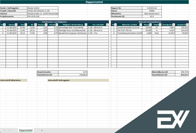This screenshot has height=133, width=196.
Task: Select the Musterstraße 12 address cell
Action: 43,14
